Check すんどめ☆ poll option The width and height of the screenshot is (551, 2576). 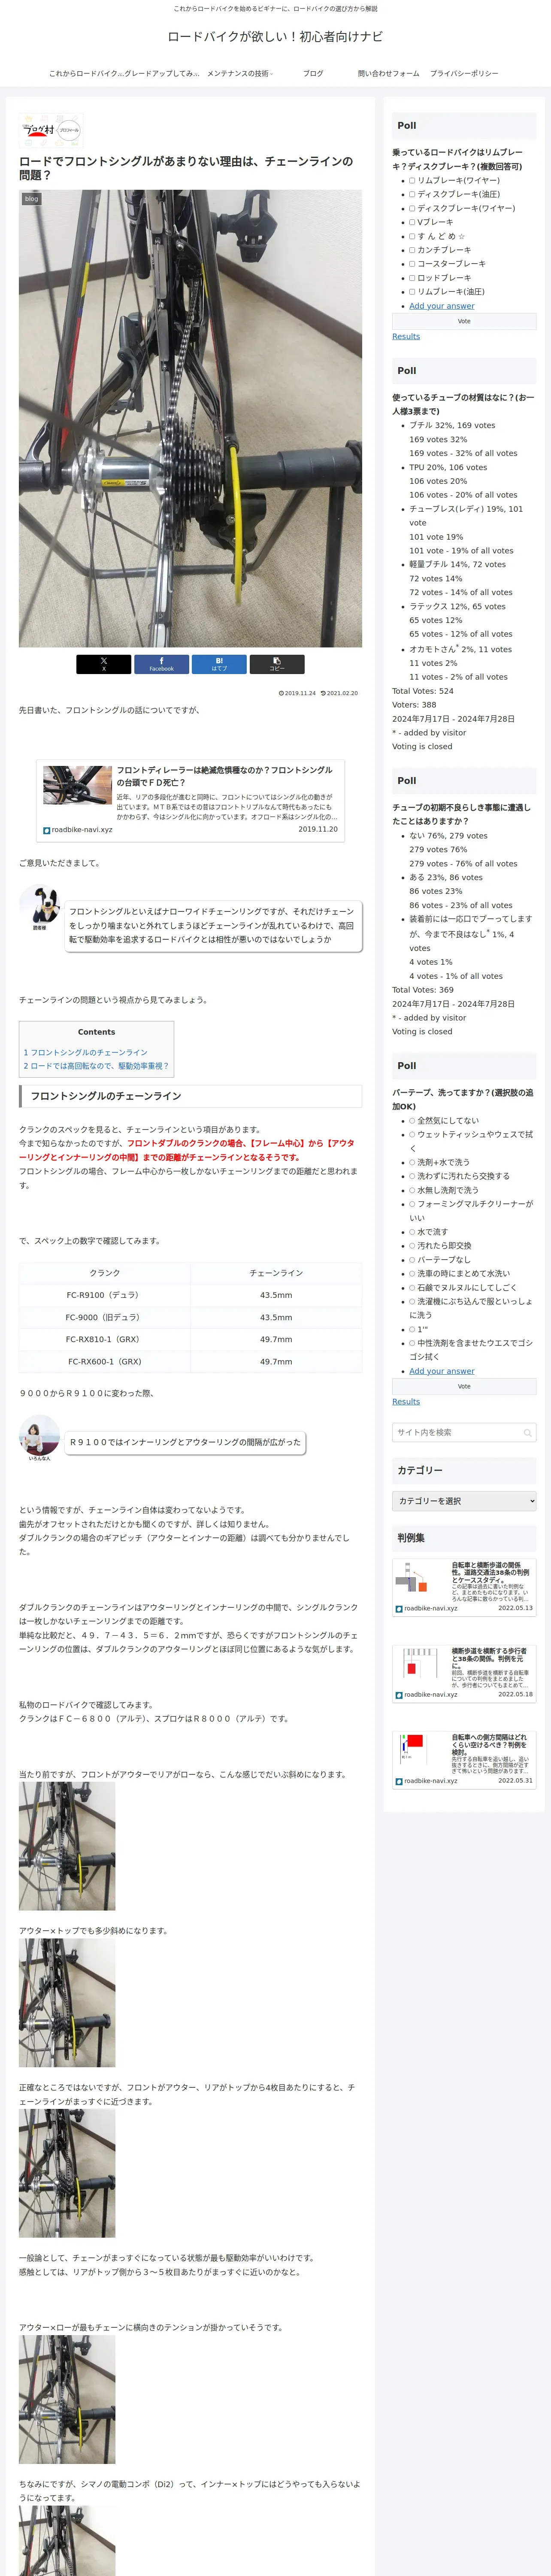click(x=412, y=236)
